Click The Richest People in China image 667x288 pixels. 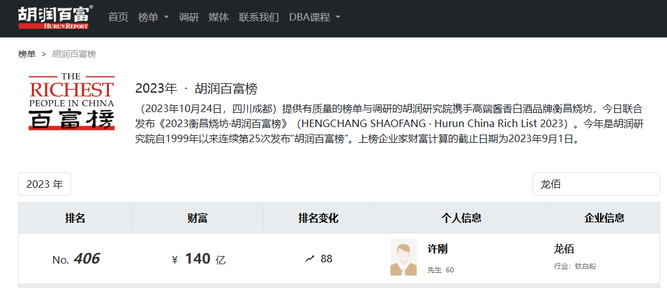point(72,101)
